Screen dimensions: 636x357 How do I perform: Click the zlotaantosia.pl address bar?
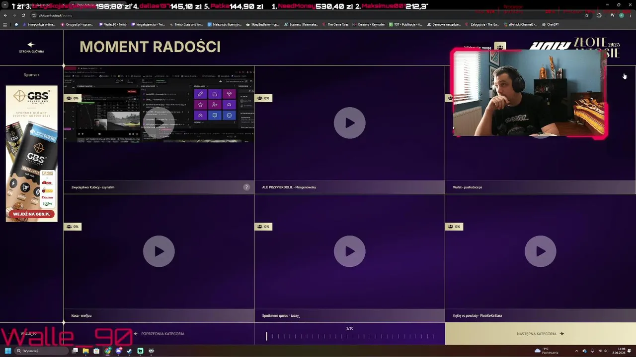[308, 15]
